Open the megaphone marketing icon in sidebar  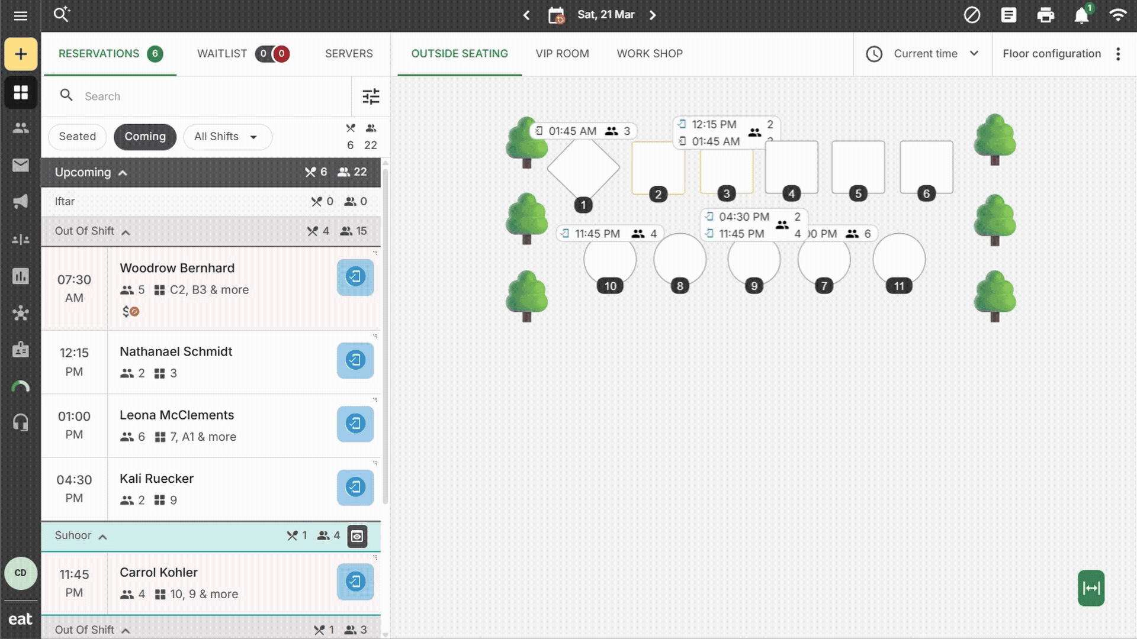pyautogui.click(x=21, y=202)
